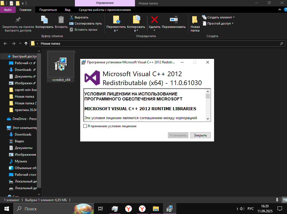Click Вставить ярлык (Paste shortcut)

tap(84, 30)
